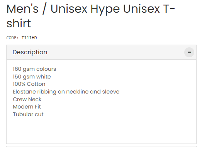Screen dimensions: 202x147
Task: Click the 160 gsm colours line
Action: pyautogui.click(x=34, y=69)
